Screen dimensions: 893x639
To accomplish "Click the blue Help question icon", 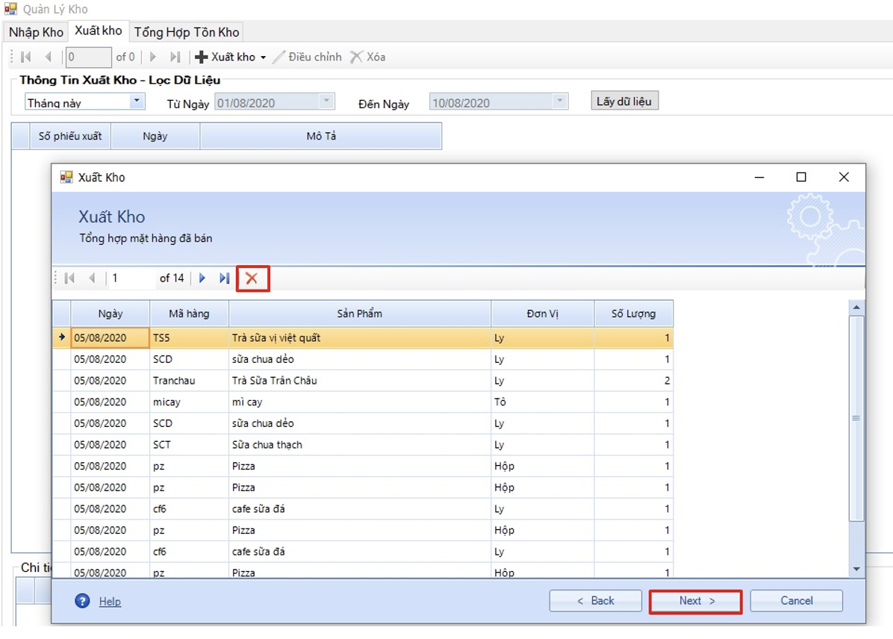I will (83, 601).
